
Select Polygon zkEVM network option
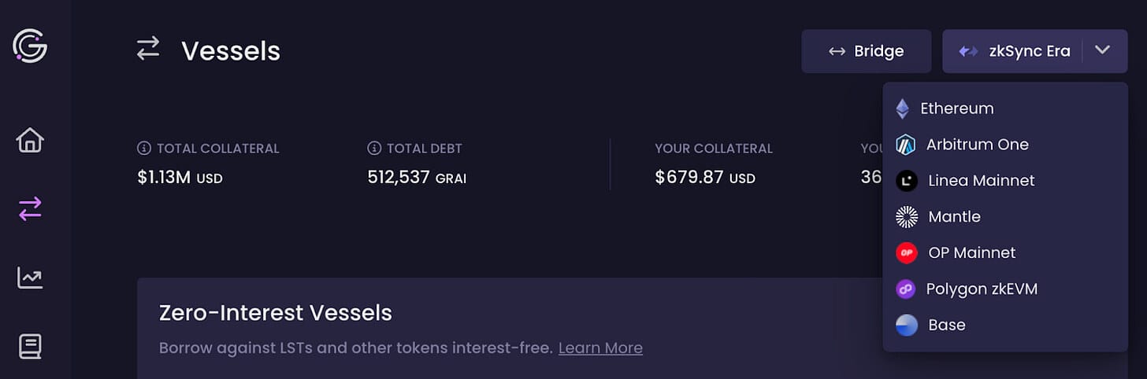pyautogui.click(x=982, y=289)
